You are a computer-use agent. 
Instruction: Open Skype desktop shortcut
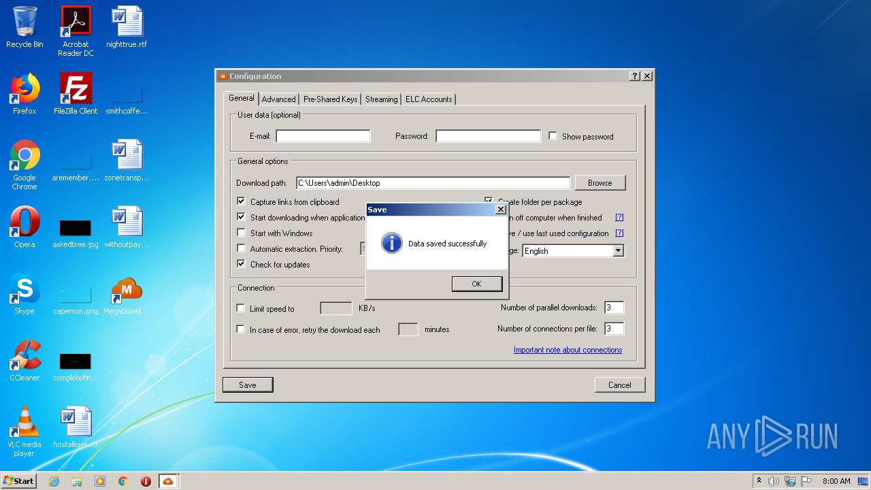pos(24,294)
